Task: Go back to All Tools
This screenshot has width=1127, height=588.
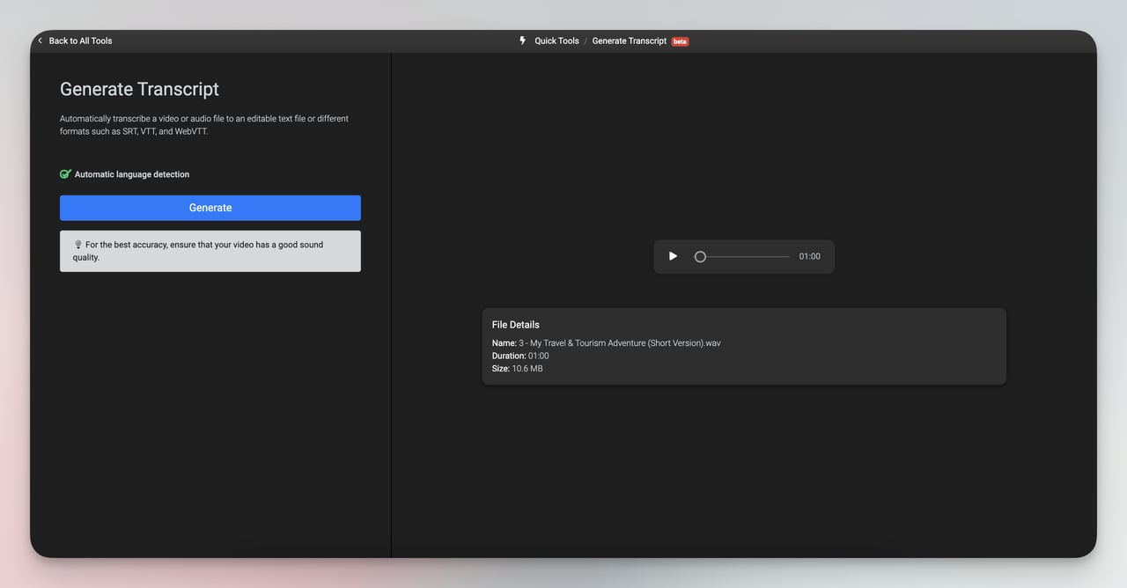Action: 80,40
